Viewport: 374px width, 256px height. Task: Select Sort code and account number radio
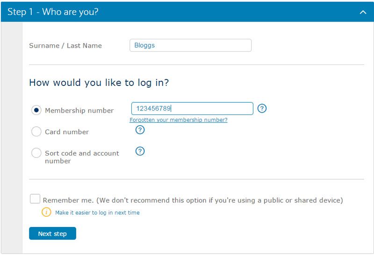click(x=36, y=153)
